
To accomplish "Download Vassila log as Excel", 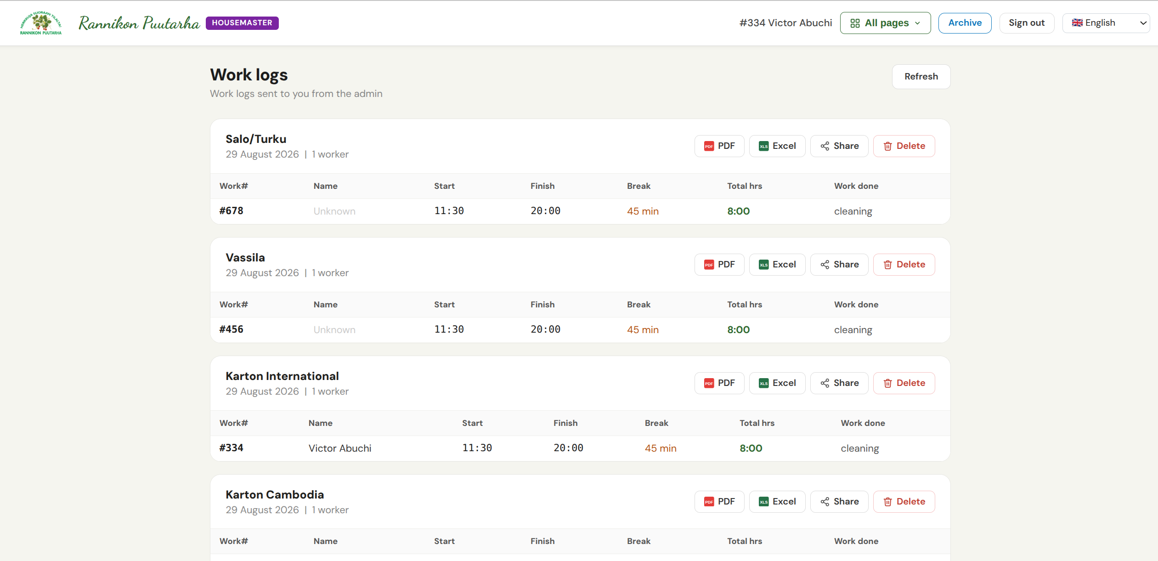I will pyautogui.click(x=777, y=265).
